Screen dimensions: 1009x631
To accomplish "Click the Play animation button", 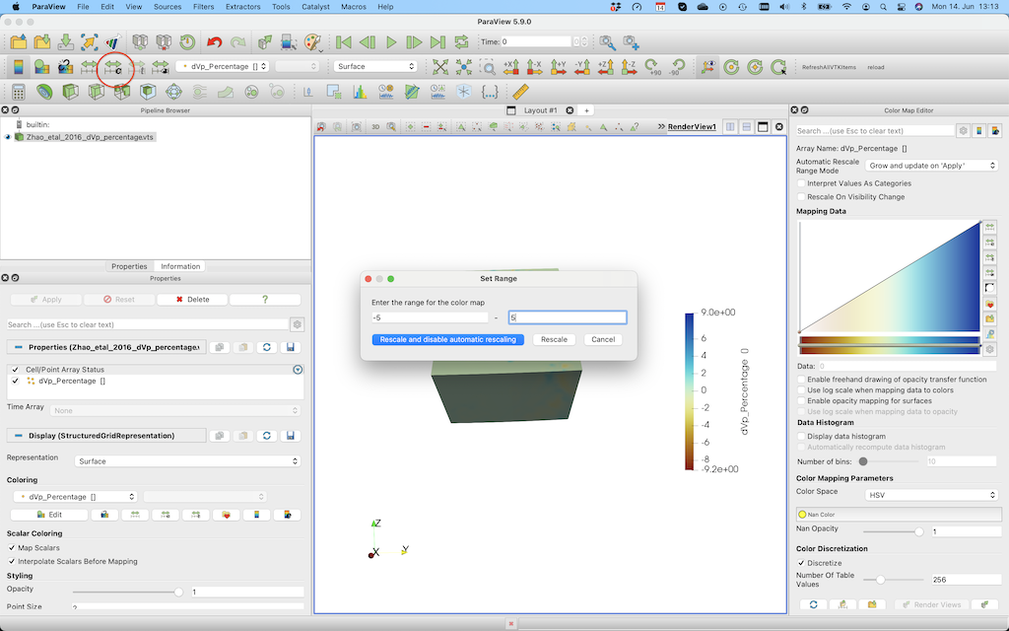I will 391,42.
